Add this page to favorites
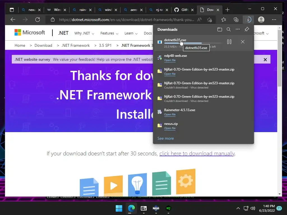The height and width of the screenshot is (215, 287). pyautogui.click(x=210, y=20)
